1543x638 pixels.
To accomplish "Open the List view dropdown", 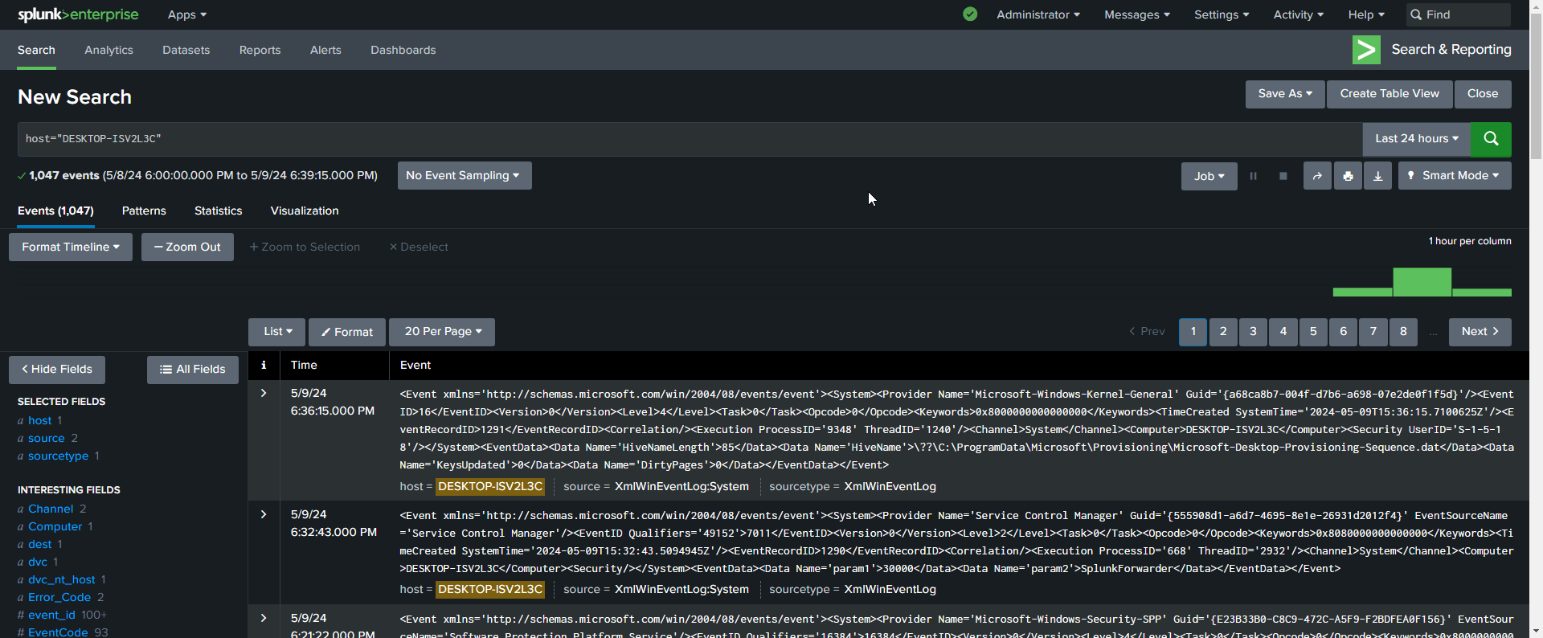I will (277, 332).
